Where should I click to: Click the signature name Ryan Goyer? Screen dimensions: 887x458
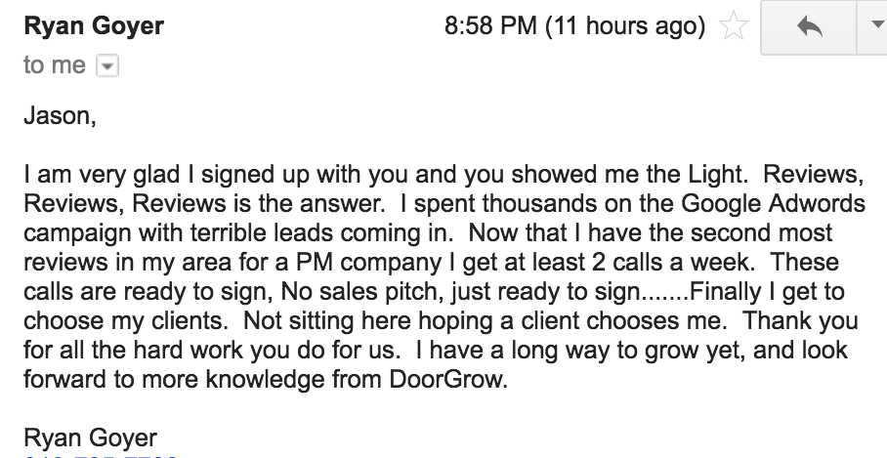pyautogui.click(x=91, y=438)
